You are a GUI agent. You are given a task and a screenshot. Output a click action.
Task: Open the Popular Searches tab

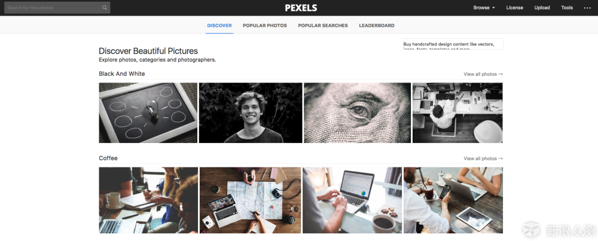323,26
